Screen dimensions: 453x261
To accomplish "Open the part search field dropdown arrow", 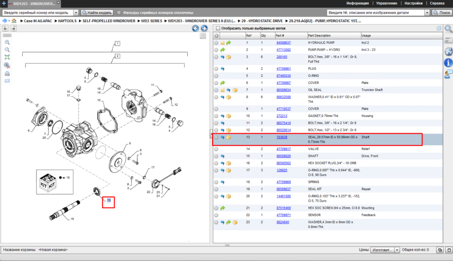I will [427, 13].
